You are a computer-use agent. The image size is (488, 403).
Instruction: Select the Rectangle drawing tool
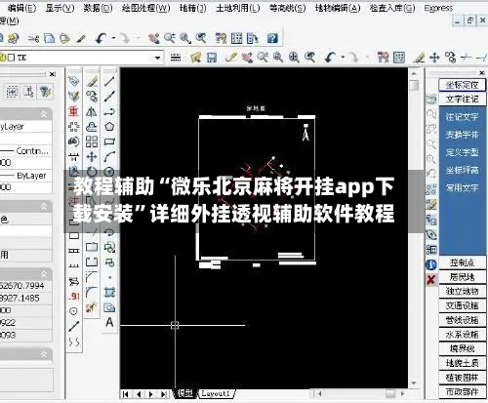[109, 141]
